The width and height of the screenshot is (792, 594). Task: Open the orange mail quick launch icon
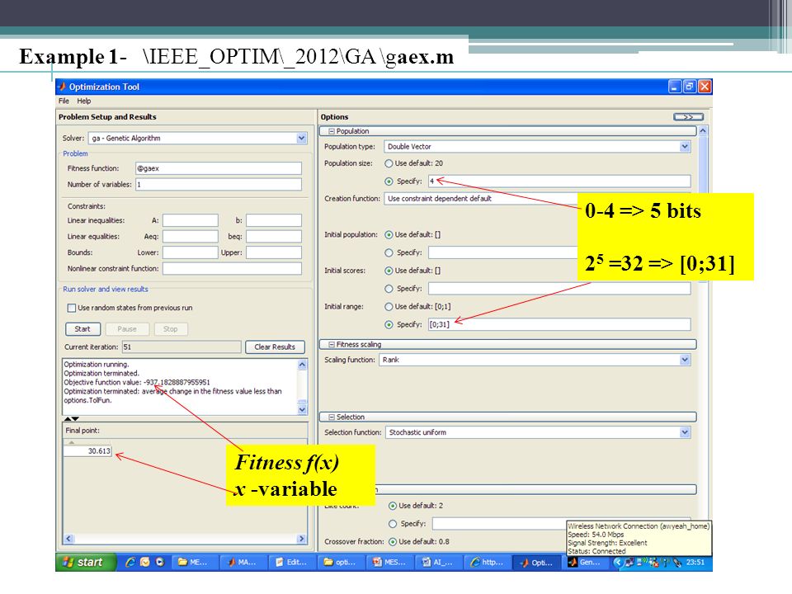(145, 562)
